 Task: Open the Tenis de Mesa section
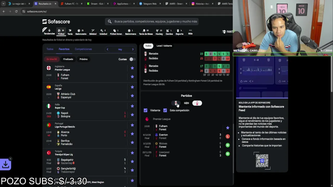click(146, 32)
